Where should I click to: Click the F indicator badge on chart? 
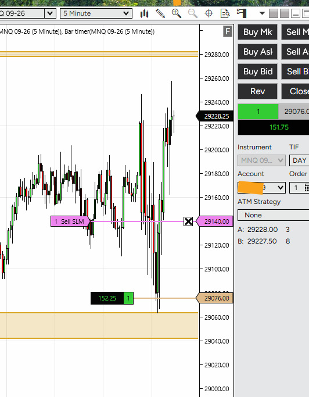[x=228, y=31]
